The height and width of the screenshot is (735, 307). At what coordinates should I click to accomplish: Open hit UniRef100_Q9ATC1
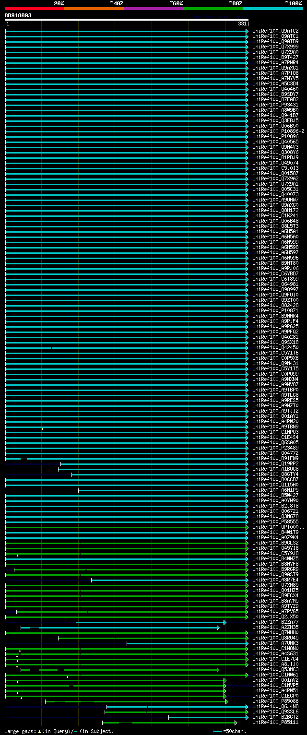point(275,36)
